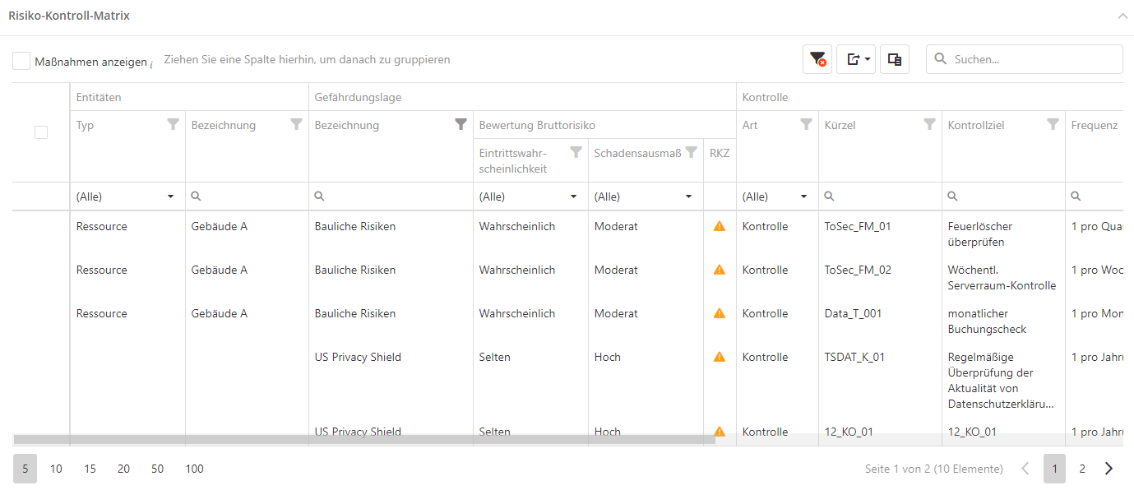Image resolution: width=1134 pixels, height=490 pixels.
Task: Go to page 2
Action: (1082, 469)
